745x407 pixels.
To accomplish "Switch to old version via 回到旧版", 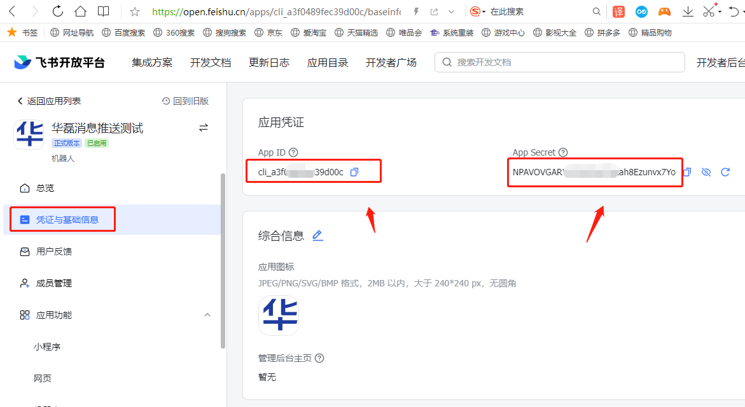I will pyautogui.click(x=185, y=101).
